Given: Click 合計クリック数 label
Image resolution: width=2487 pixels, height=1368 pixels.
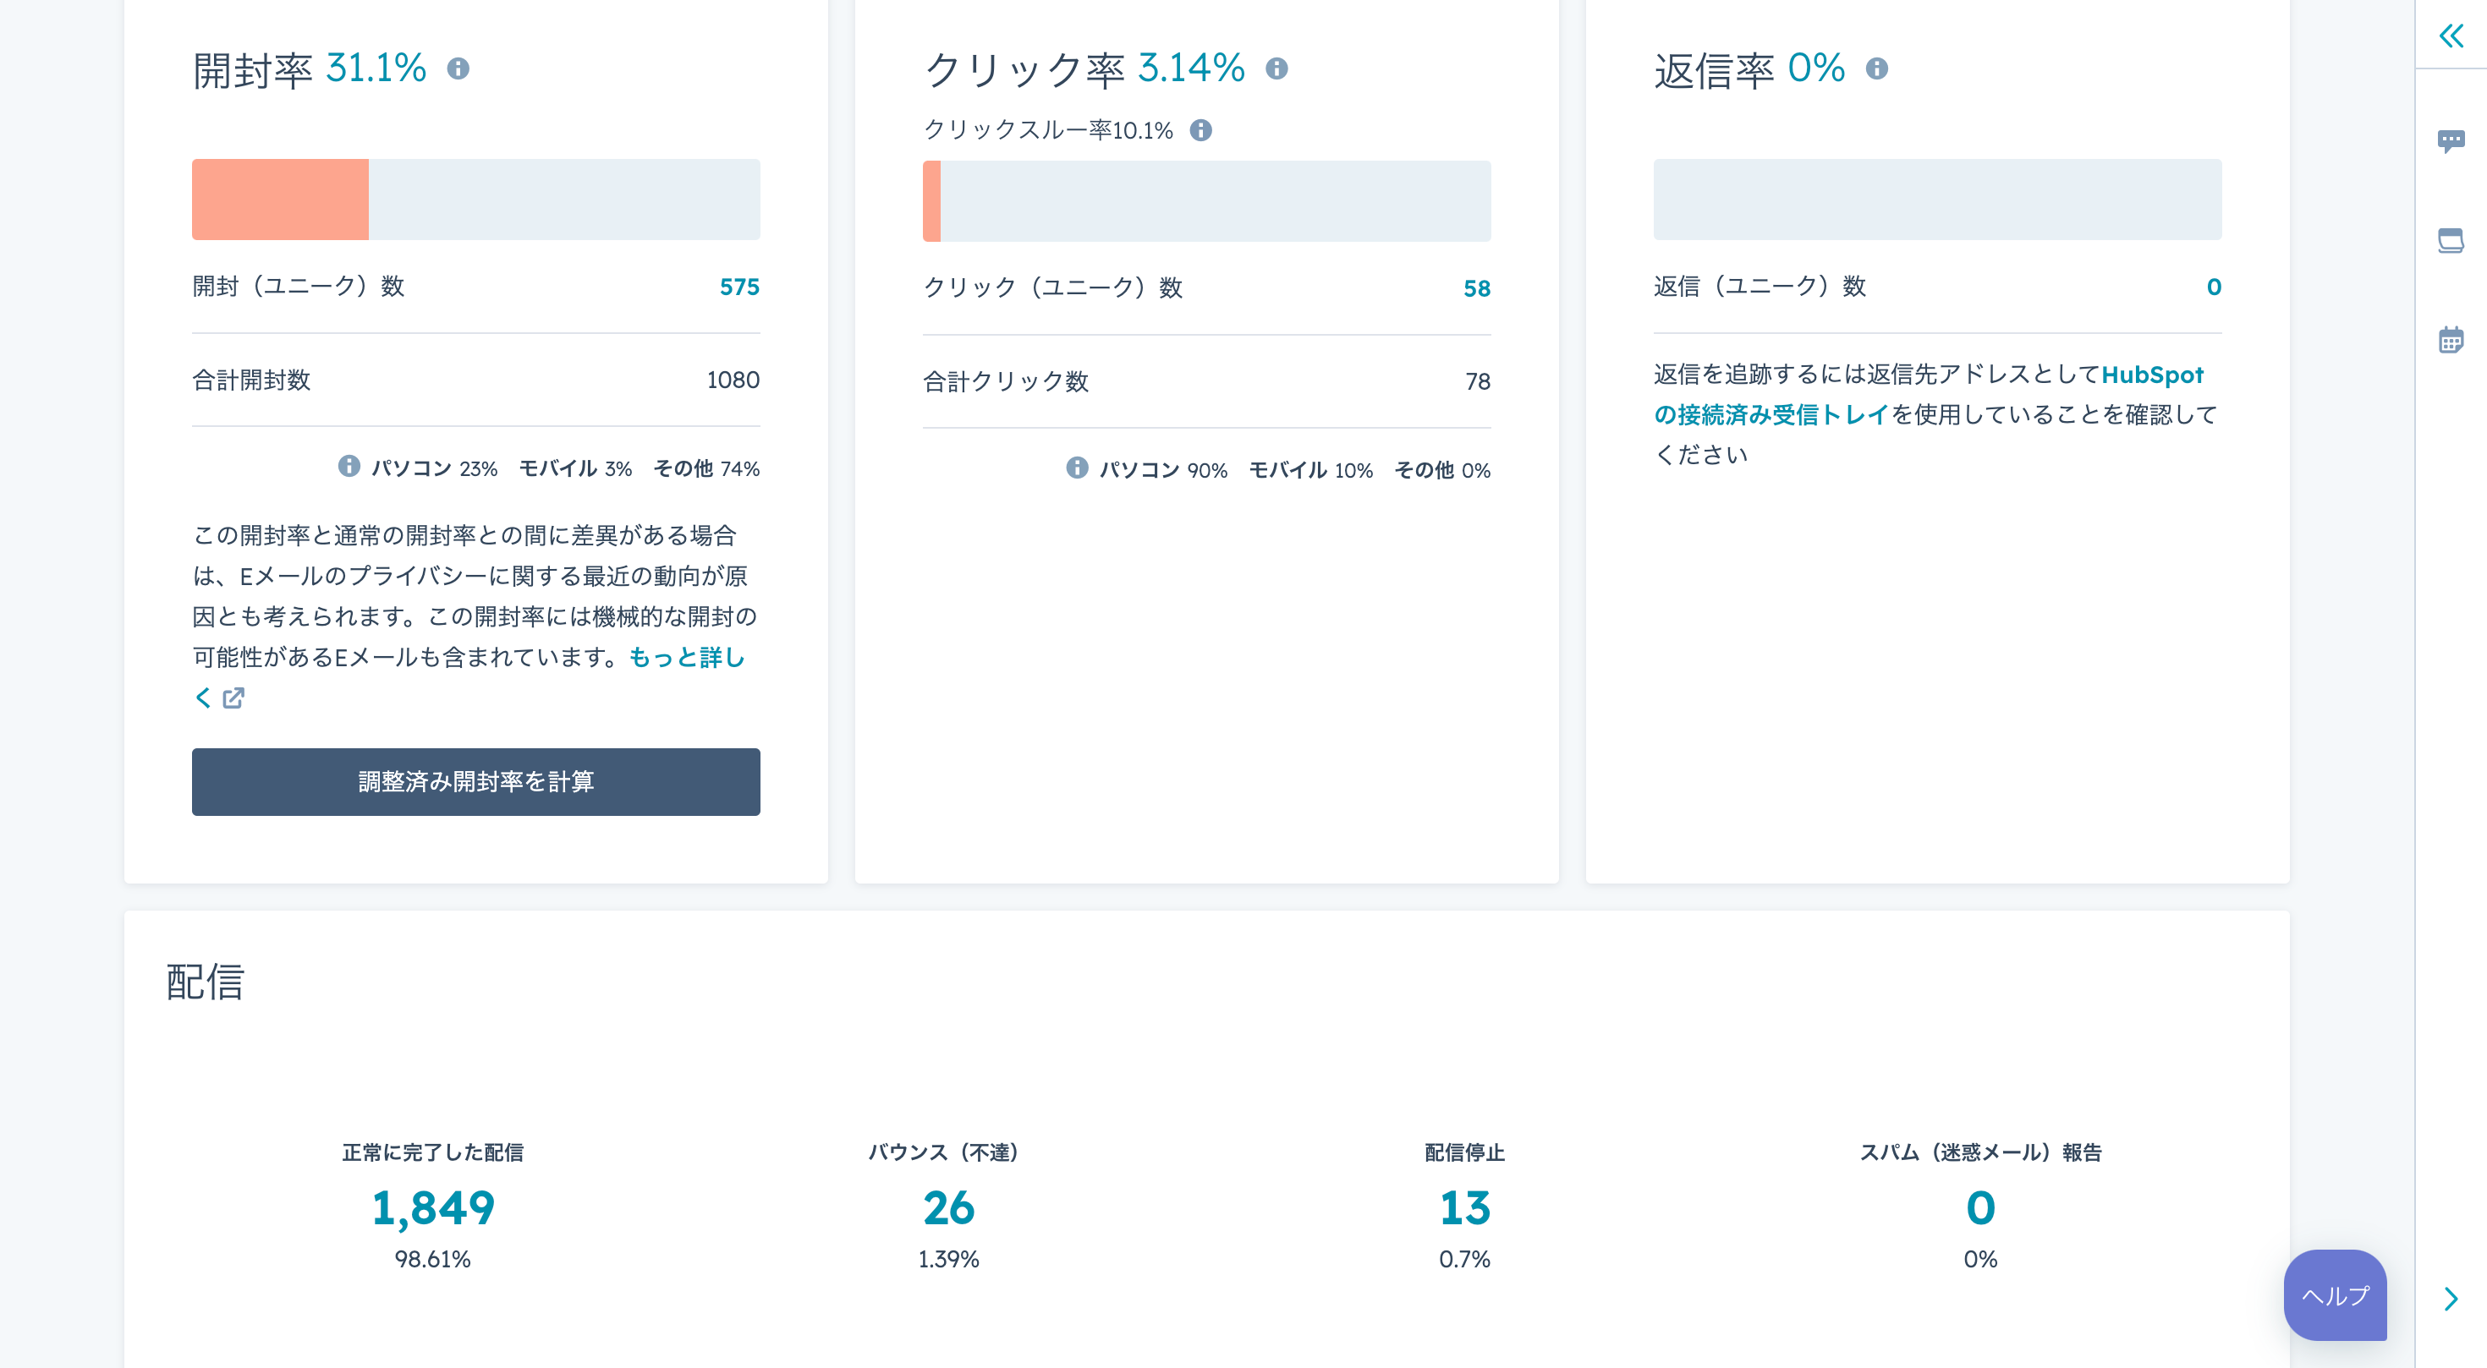Looking at the screenshot, I should coord(1006,382).
